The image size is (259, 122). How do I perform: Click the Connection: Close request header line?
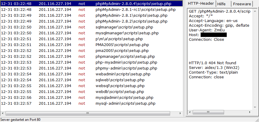coord(206,40)
